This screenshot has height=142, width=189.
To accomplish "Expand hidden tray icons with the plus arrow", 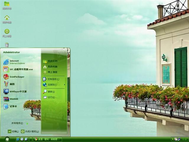I will click(173, 139).
